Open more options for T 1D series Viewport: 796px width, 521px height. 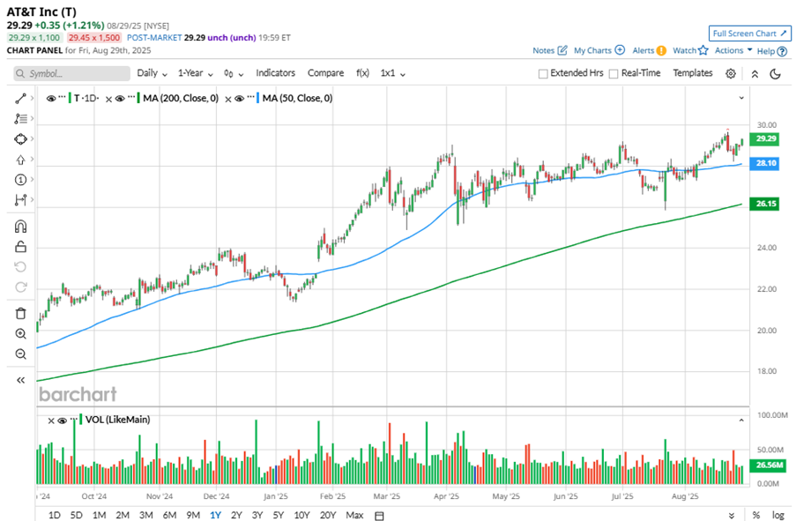(x=62, y=96)
